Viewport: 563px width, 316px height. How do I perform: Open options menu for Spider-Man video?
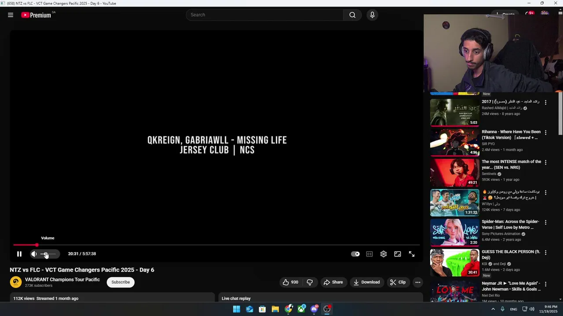545,223
